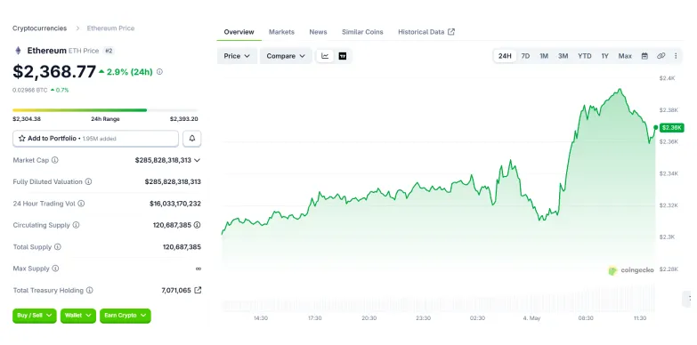Click the 0.02966 BTC price text
This screenshot has width=697, height=345.
[29, 90]
